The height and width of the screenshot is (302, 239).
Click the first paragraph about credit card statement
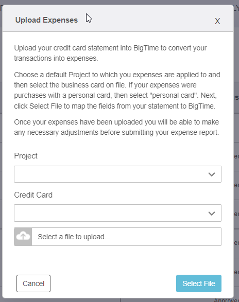[110, 53]
